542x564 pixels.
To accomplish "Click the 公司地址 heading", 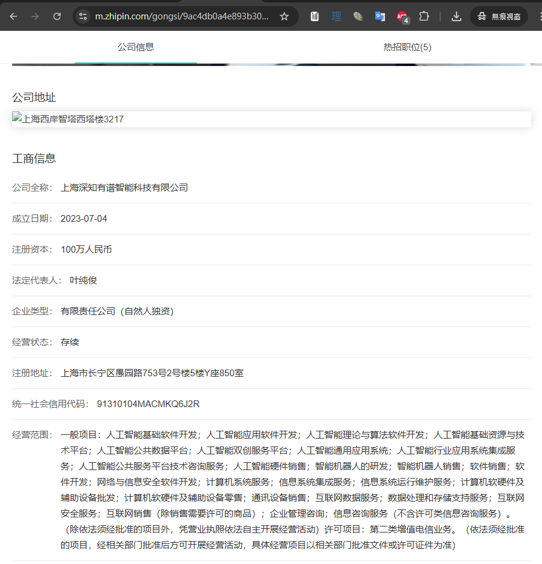I will pos(34,97).
